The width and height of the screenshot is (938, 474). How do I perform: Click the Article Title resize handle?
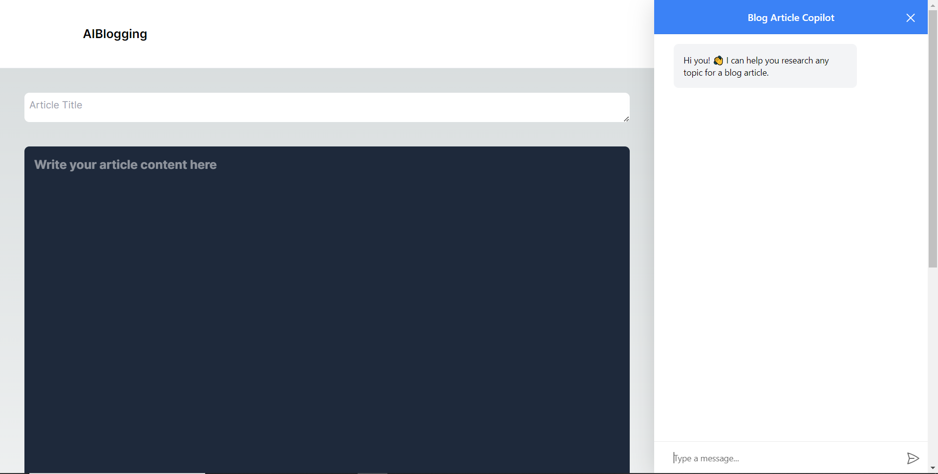(626, 119)
